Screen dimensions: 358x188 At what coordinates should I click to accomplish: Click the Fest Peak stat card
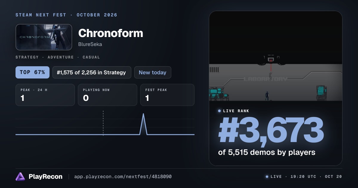coord(167,95)
